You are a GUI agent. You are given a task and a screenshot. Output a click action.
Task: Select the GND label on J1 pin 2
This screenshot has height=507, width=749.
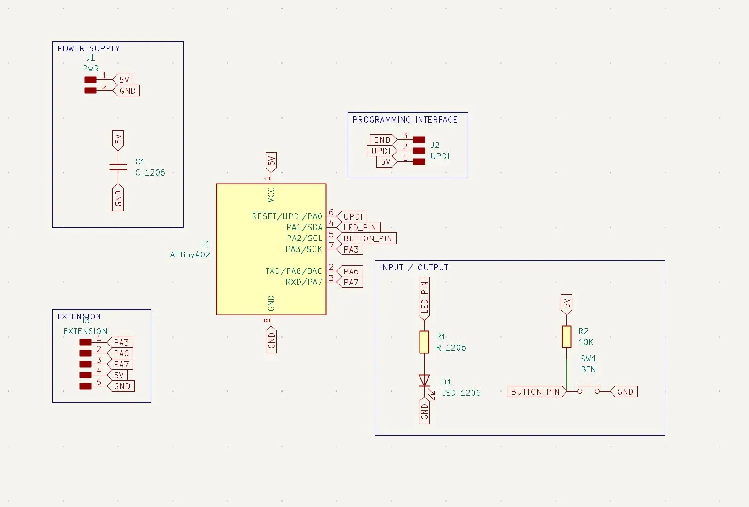pos(126,91)
